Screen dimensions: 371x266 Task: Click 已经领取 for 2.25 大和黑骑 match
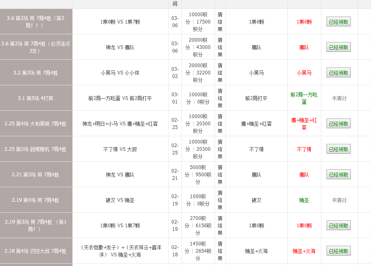(x=338, y=124)
